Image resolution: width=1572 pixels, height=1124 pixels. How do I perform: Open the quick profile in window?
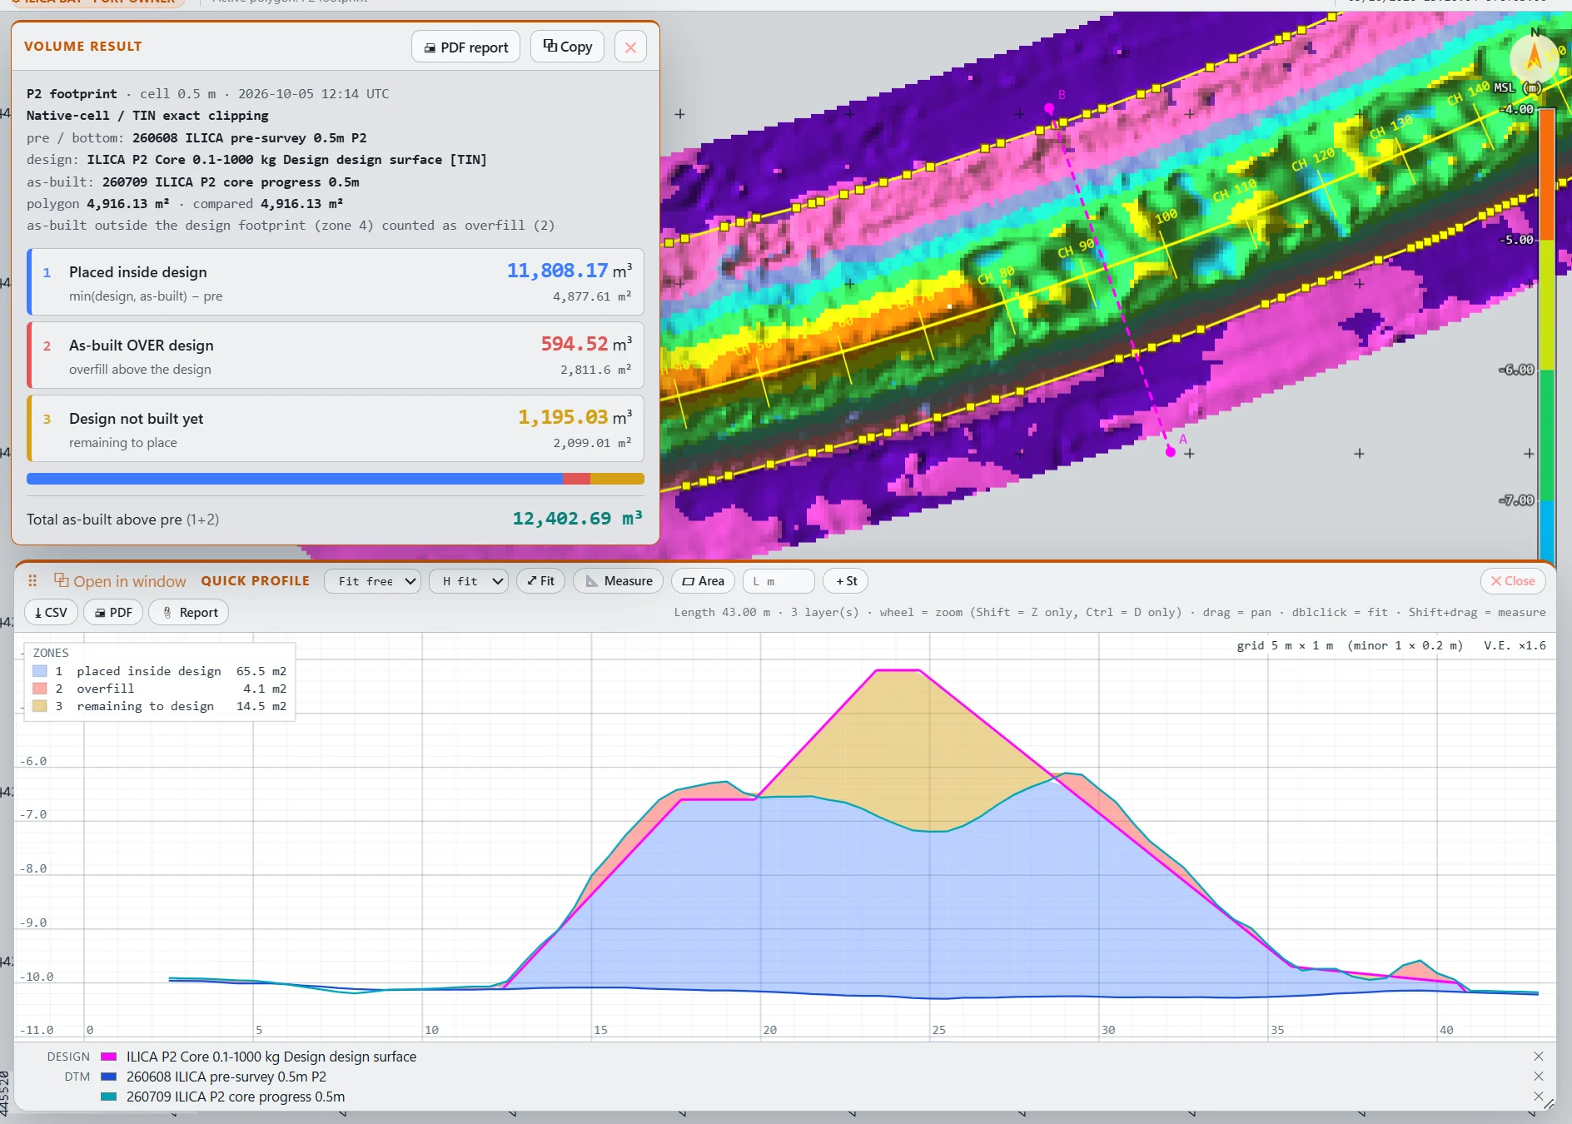120,581
